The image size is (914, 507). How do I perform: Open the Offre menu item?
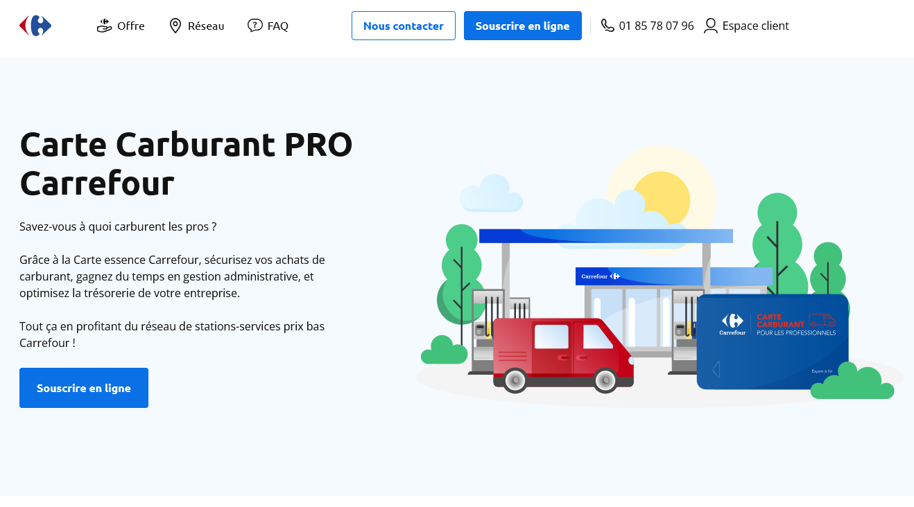coord(130,26)
